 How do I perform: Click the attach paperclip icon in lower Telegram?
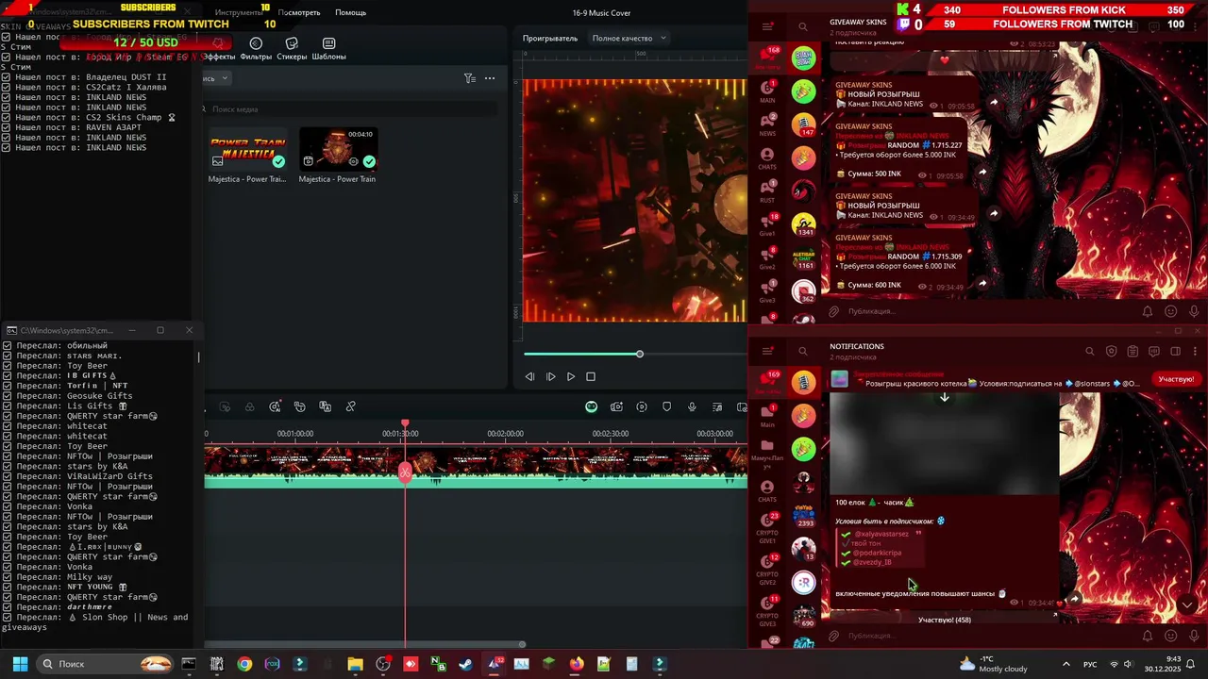(833, 636)
